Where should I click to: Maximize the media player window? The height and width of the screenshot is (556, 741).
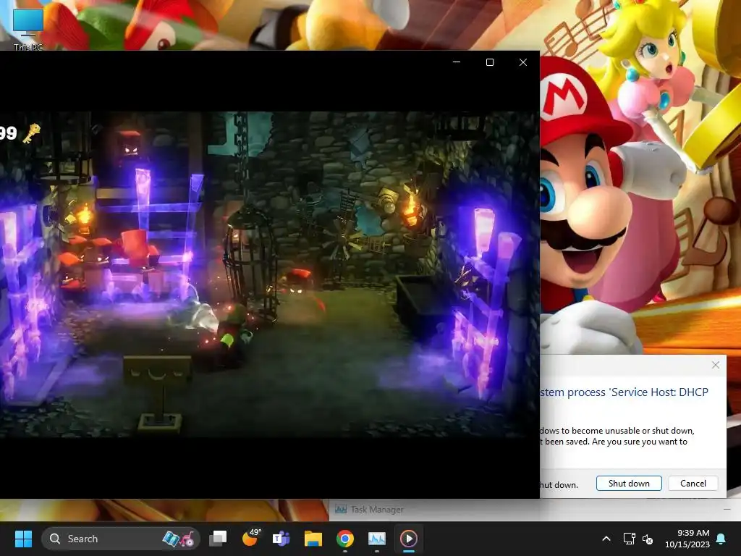click(490, 62)
